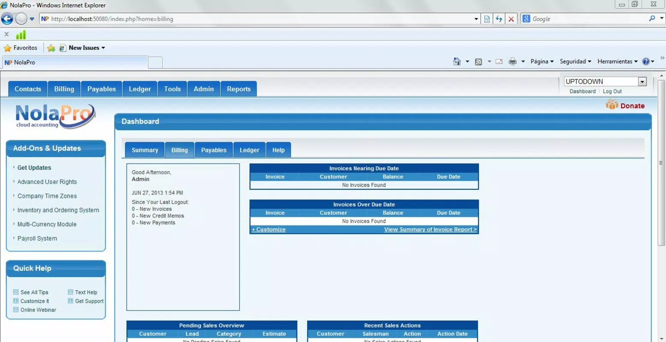Click the browser Back arrow button
This screenshot has height=342, width=666.
(x=7, y=19)
